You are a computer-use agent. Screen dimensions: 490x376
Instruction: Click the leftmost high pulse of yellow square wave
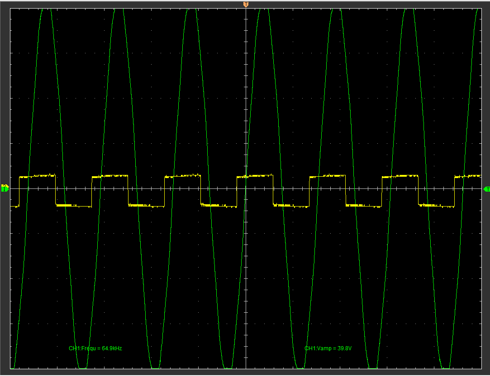point(37,176)
